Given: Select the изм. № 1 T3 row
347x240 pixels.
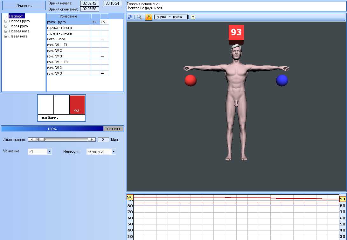Looking at the screenshot, I should [78, 62].
